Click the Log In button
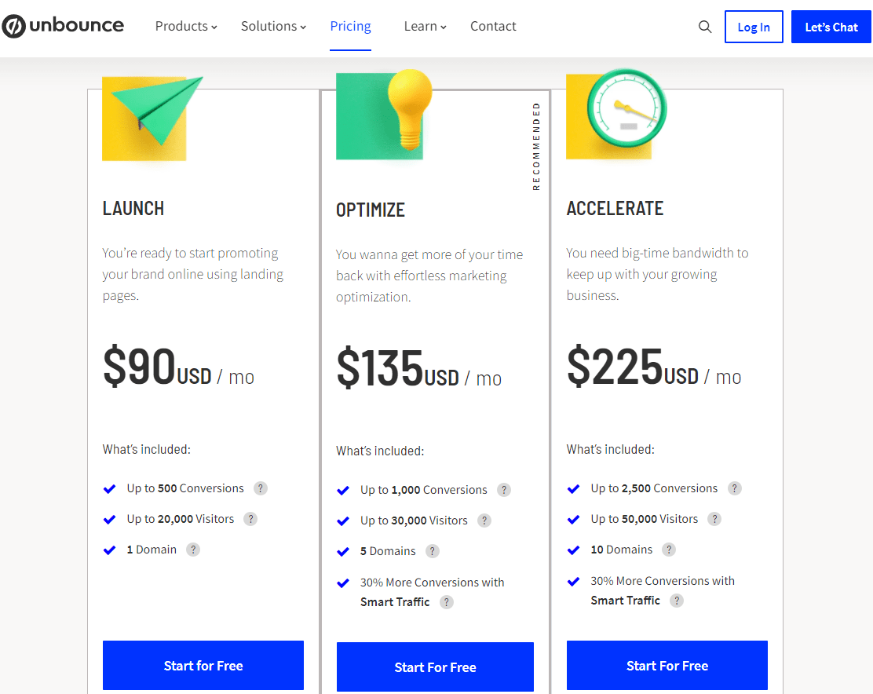 pyautogui.click(x=754, y=27)
